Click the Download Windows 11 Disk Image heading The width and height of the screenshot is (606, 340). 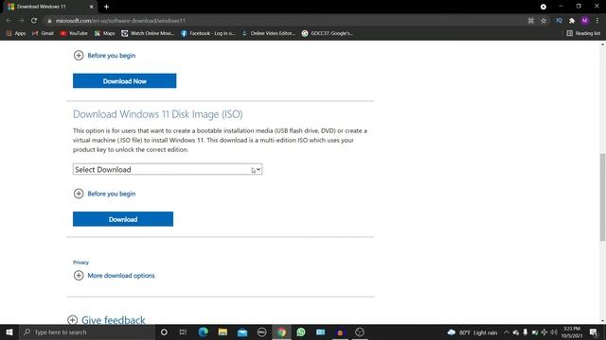tap(158, 114)
